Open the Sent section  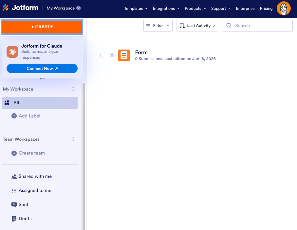23,204
